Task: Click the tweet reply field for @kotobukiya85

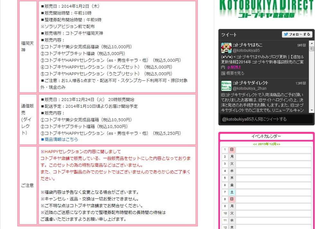Action: point(267,119)
